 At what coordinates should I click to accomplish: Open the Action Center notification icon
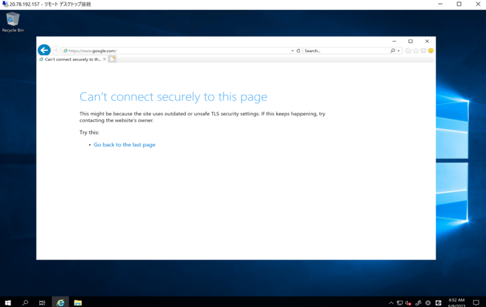pyautogui.click(x=476, y=303)
